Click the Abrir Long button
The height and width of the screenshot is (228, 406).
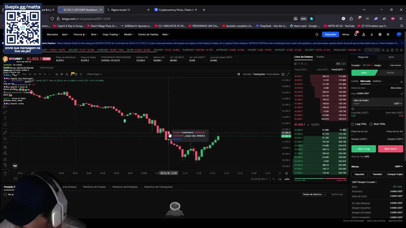[x=363, y=149]
